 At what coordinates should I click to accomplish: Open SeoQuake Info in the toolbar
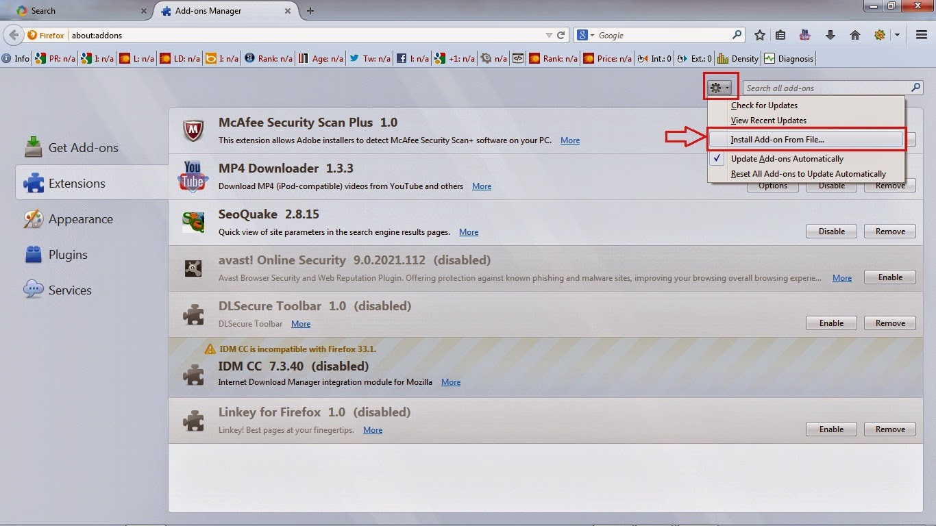(16, 59)
